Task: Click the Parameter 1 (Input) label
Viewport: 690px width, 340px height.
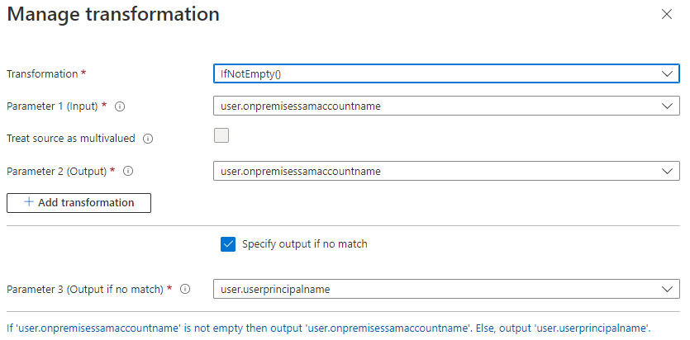Action: pyautogui.click(x=52, y=106)
